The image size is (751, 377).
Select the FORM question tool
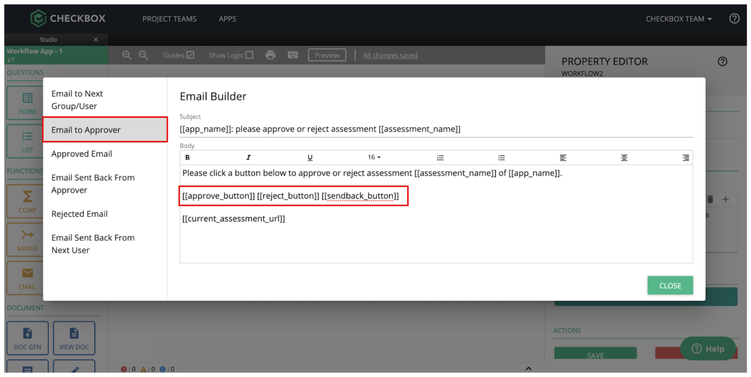point(25,103)
